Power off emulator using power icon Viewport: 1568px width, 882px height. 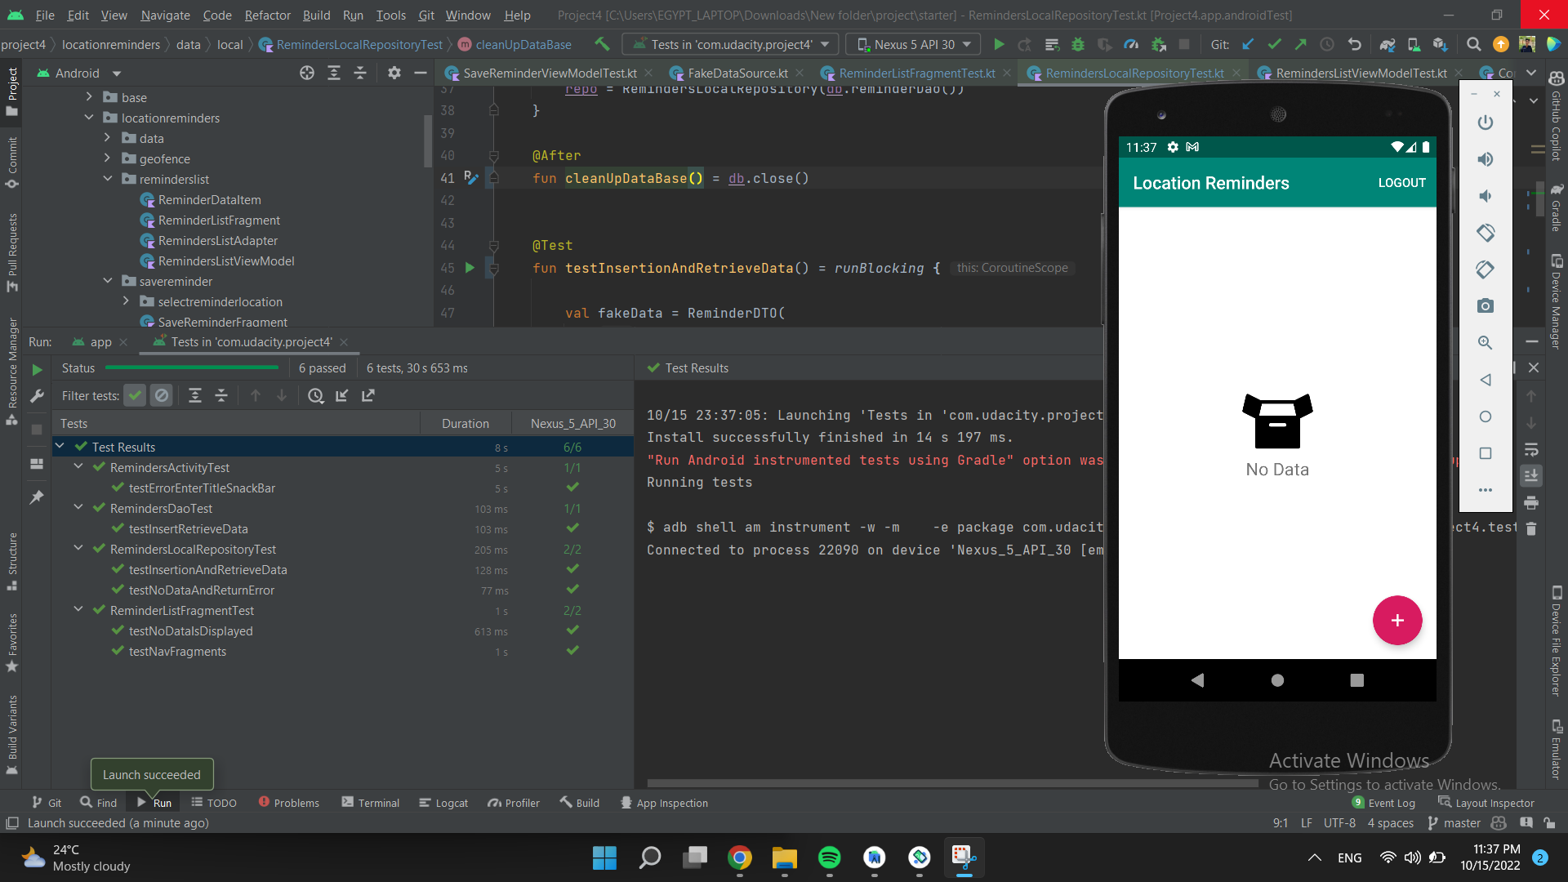tap(1485, 122)
